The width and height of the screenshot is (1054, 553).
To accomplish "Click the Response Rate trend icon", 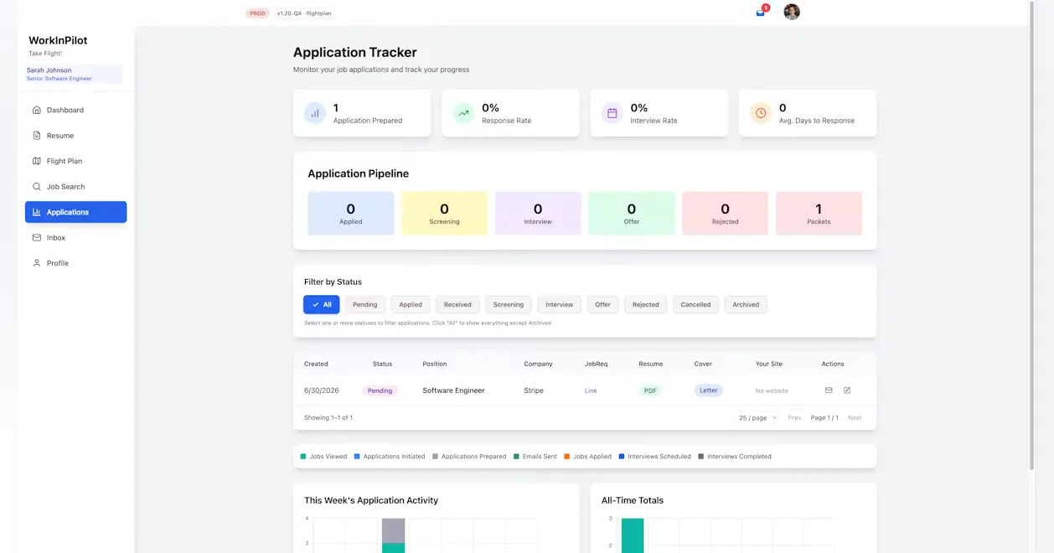I will [x=463, y=113].
